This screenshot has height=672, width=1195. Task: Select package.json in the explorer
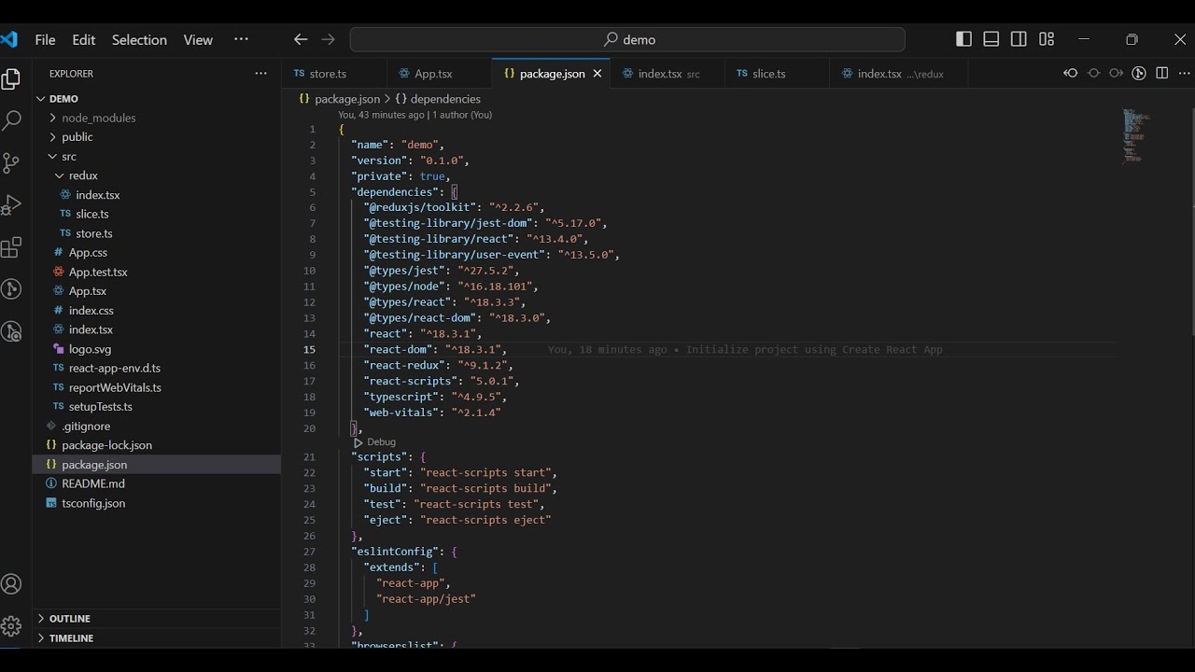[157, 464]
